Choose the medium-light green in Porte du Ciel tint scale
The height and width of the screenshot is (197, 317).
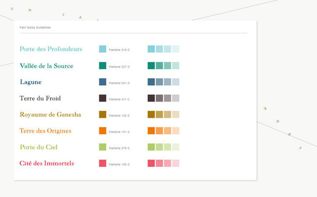(x=167, y=147)
